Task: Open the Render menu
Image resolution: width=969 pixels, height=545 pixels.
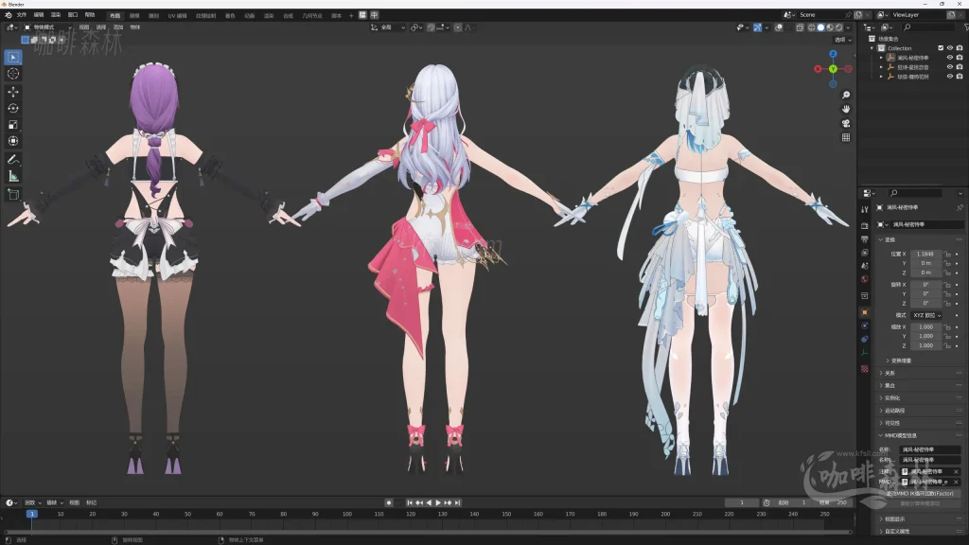Action: (x=56, y=15)
